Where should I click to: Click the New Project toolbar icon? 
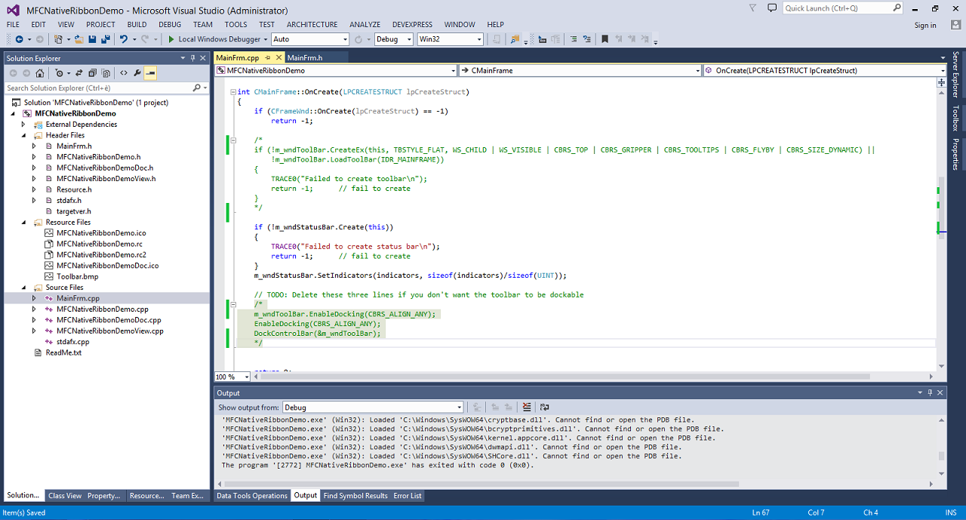coord(58,39)
